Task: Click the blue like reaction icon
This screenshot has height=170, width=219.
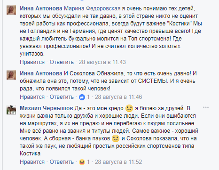Action: pyautogui.click(x=82, y=97)
